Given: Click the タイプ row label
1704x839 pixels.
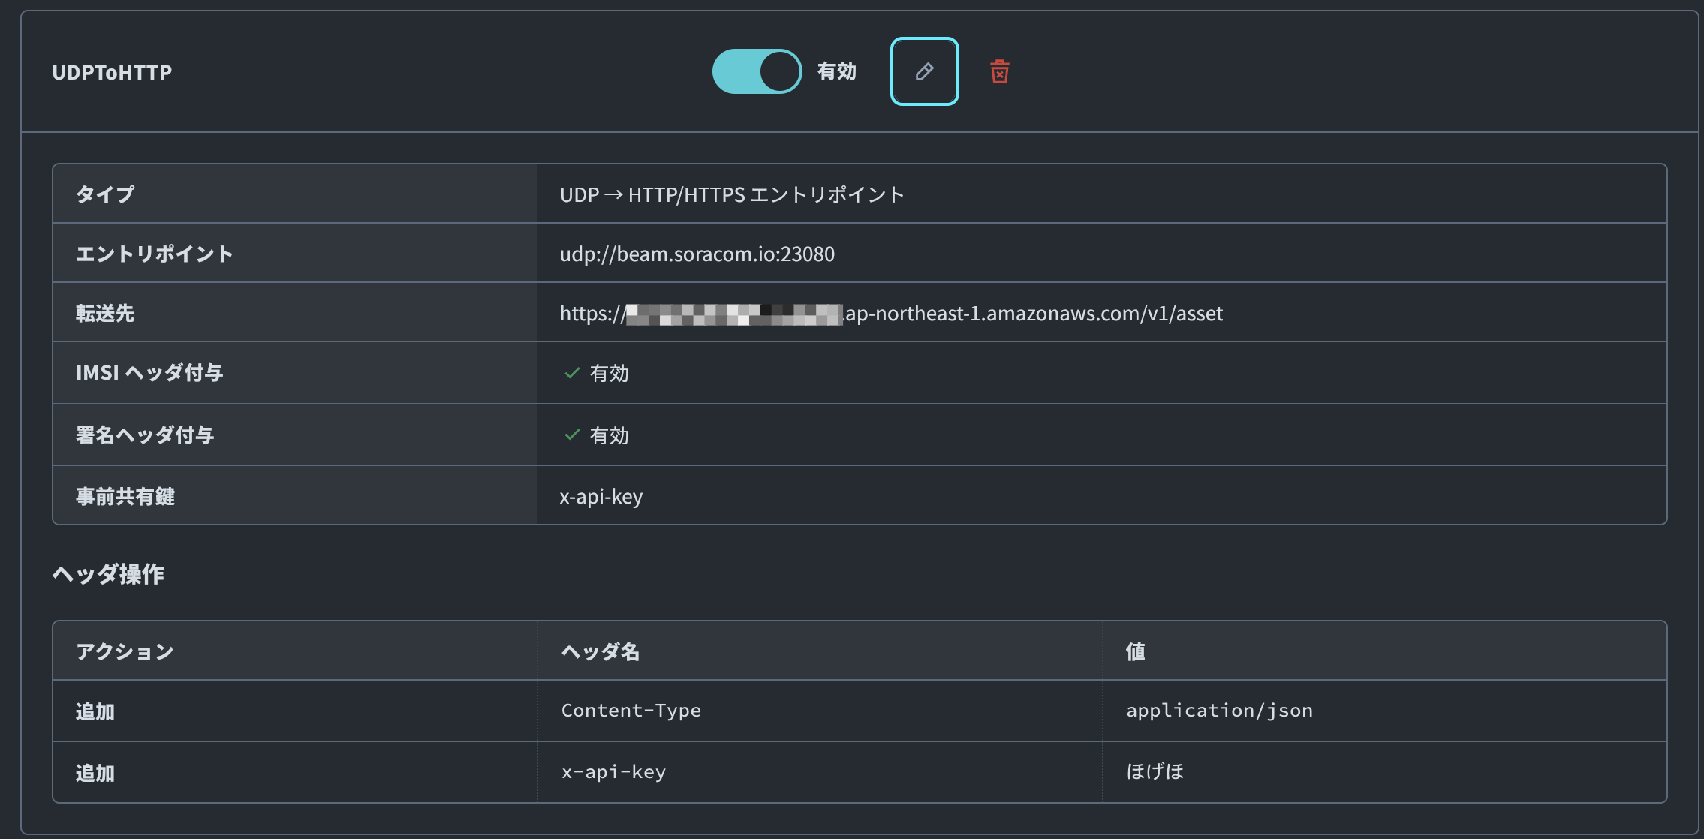Looking at the screenshot, I should pos(105,194).
